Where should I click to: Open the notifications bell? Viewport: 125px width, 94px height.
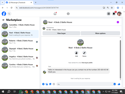pos(114,14)
